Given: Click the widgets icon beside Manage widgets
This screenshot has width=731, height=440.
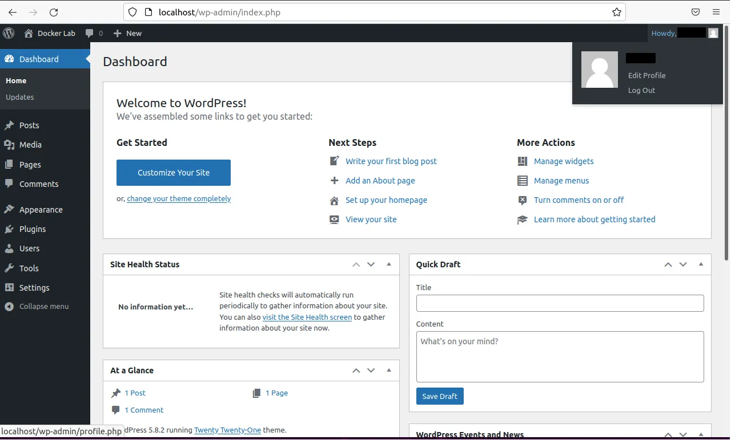Looking at the screenshot, I should point(523,161).
